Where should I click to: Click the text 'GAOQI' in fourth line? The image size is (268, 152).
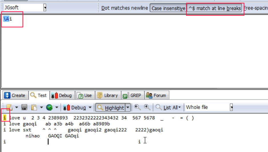55,136
